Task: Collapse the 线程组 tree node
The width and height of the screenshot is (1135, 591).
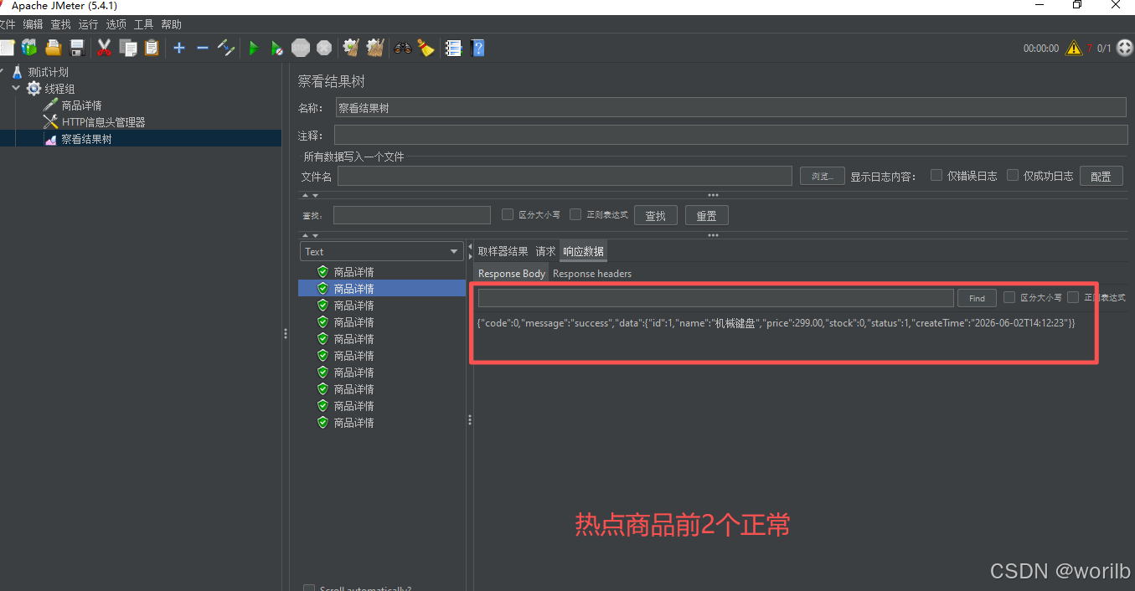Action: [16, 88]
